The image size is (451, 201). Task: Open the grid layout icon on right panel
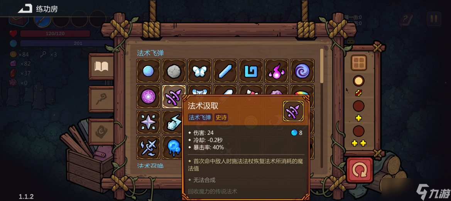point(359,63)
